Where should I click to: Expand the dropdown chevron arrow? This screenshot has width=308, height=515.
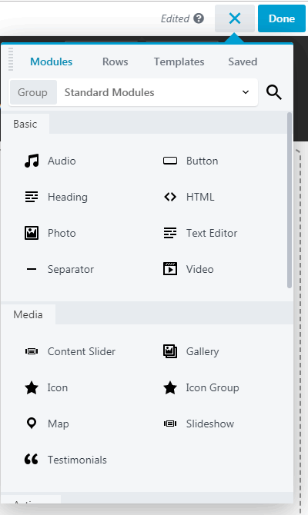[246, 92]
